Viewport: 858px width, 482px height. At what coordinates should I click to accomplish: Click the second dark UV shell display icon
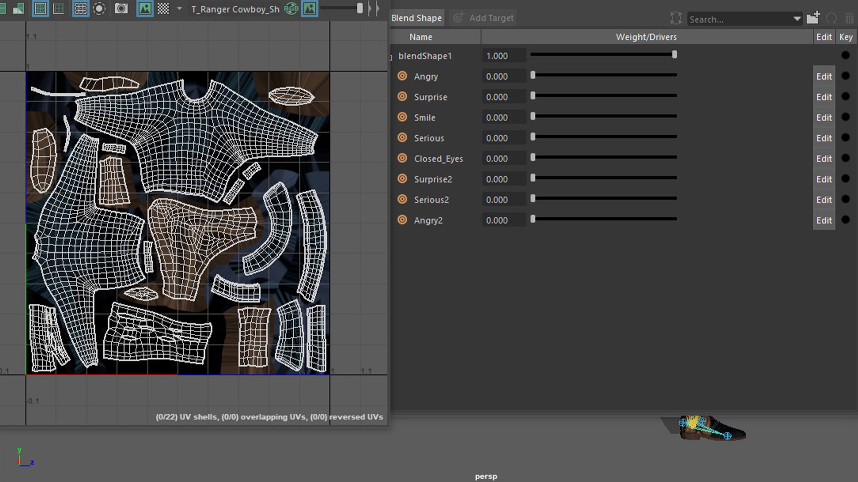[x=59, y=8]
